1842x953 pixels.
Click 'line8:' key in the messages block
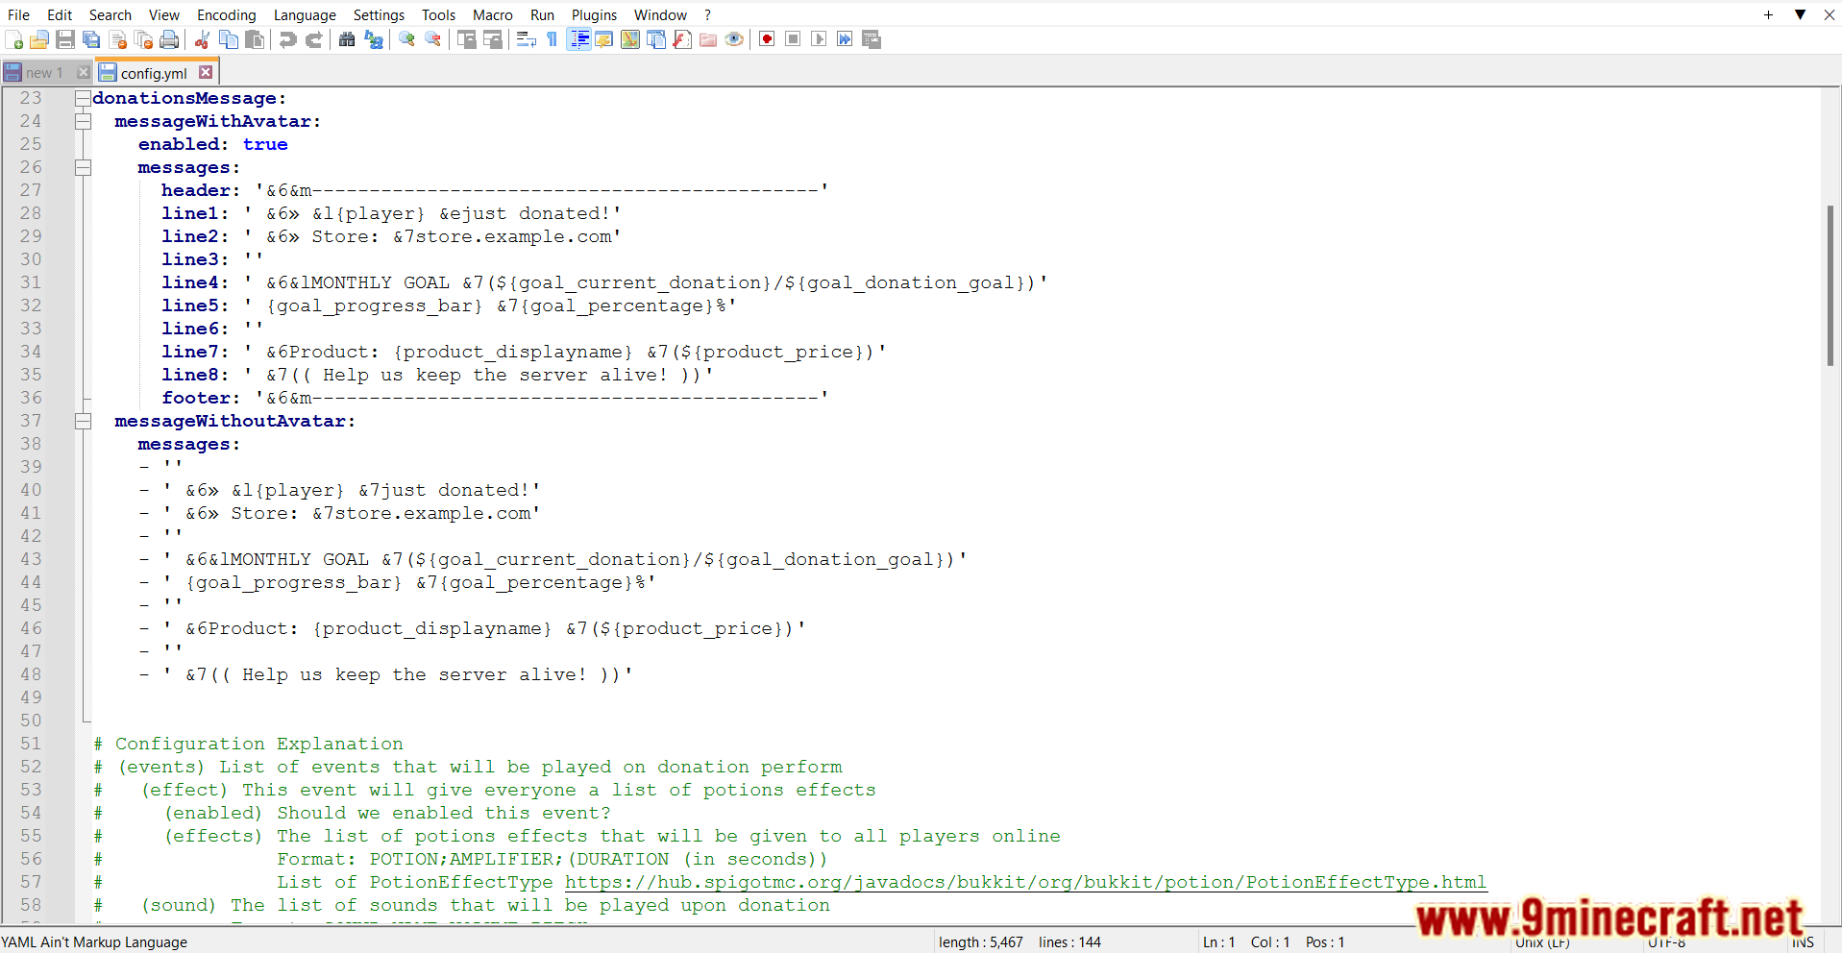click(x=195, y=375)
